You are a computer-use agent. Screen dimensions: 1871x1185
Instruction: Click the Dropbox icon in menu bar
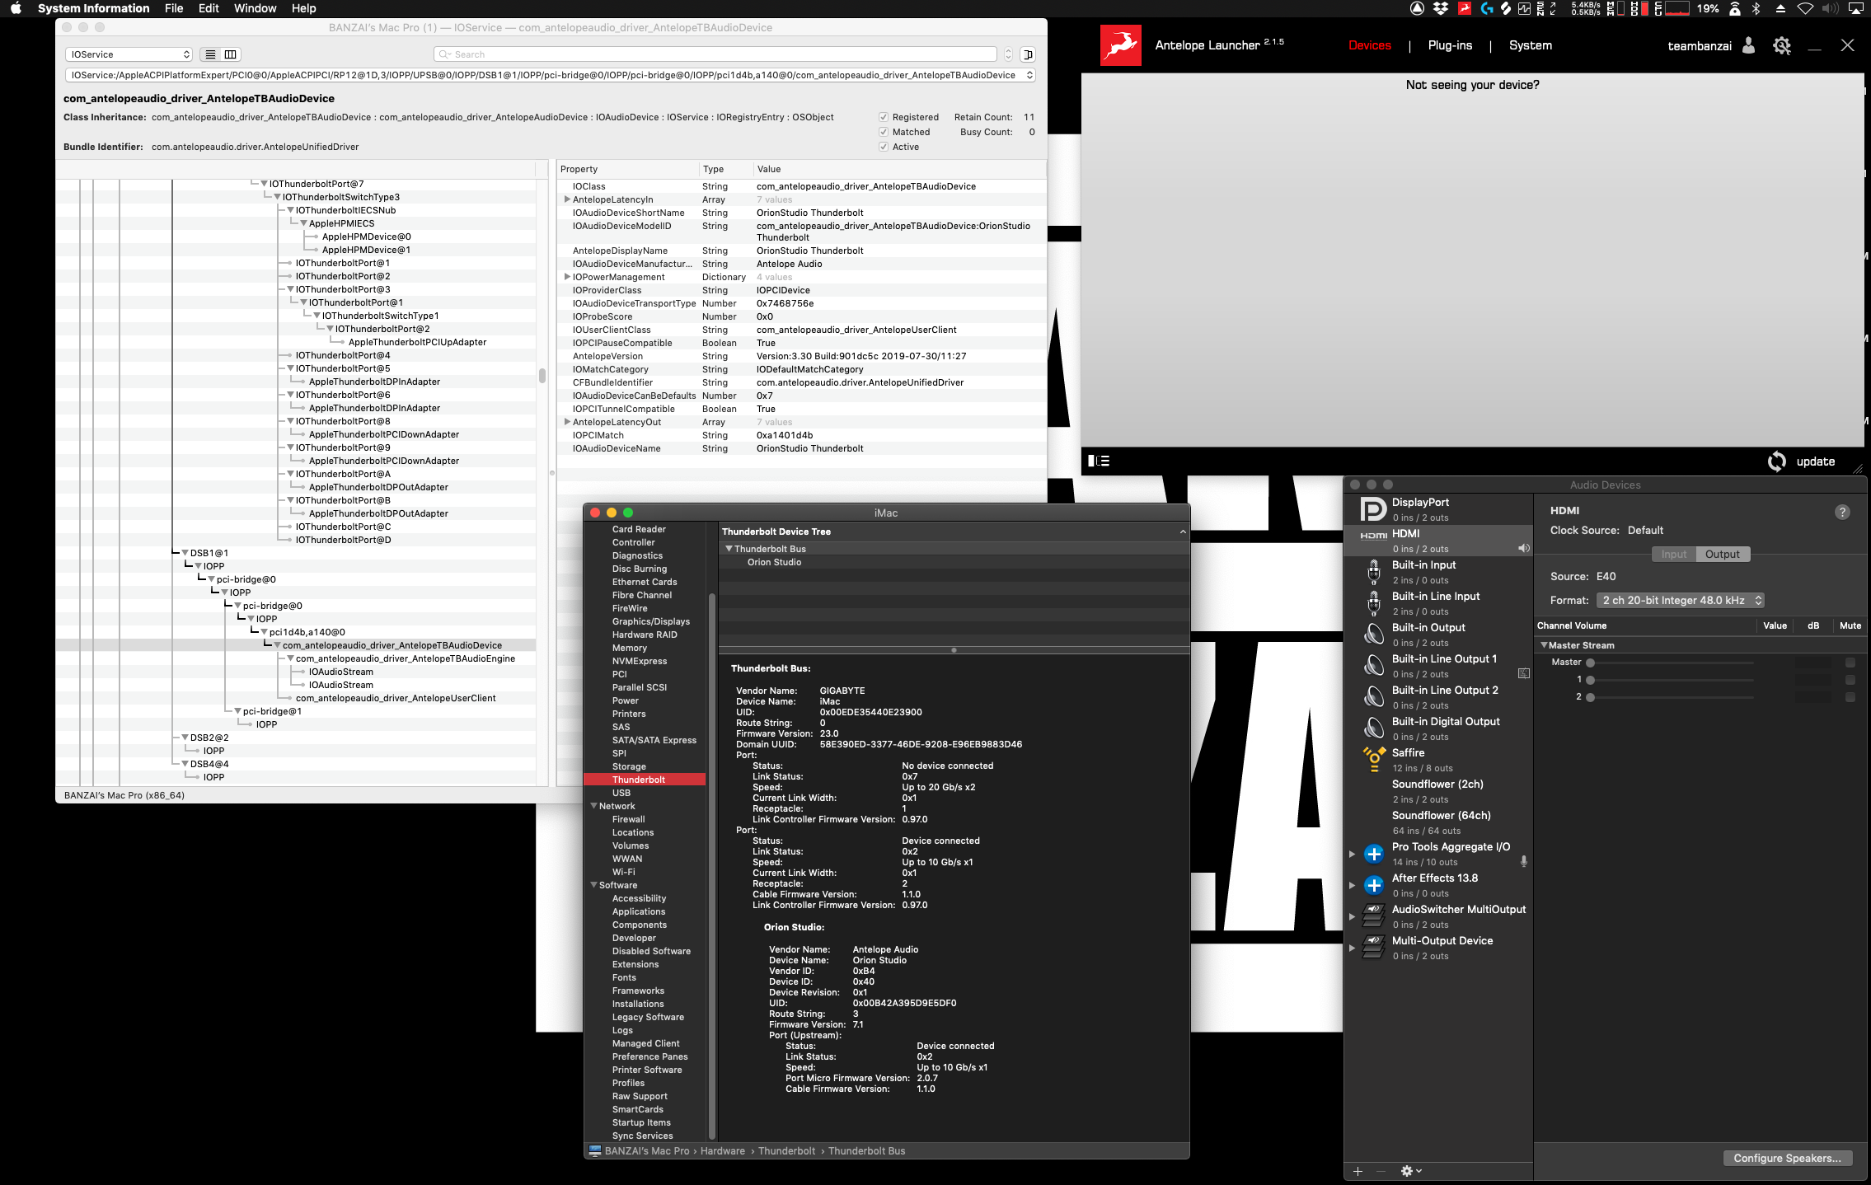pos(1441,8)
